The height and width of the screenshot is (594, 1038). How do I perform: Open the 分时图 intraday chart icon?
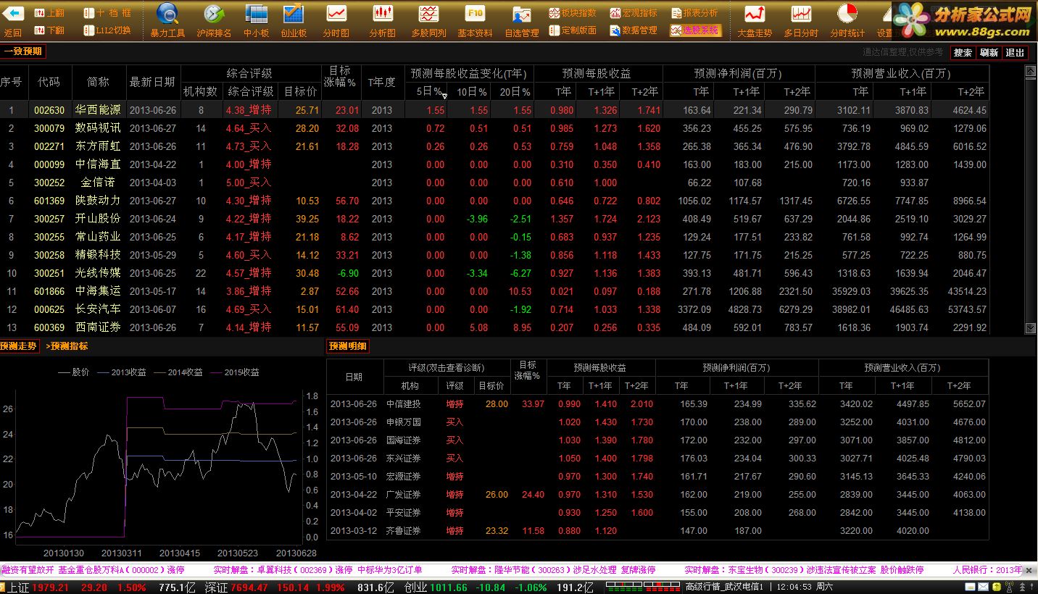click(336, 14)
